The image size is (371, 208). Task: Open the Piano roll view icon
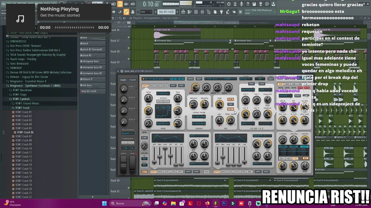pyautogui.click(x=189, y=12)
